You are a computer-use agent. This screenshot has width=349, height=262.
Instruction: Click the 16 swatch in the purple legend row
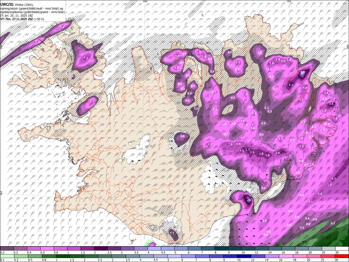coord(288,249)
